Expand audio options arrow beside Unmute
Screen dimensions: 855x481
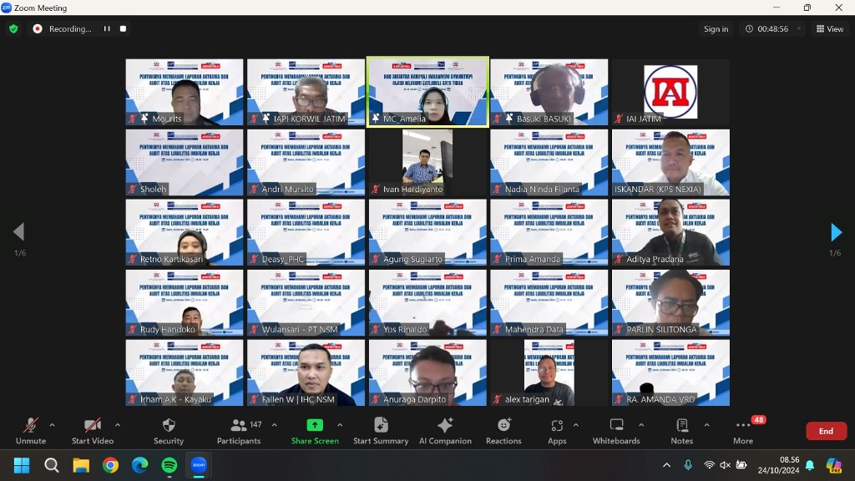[53, 424]
